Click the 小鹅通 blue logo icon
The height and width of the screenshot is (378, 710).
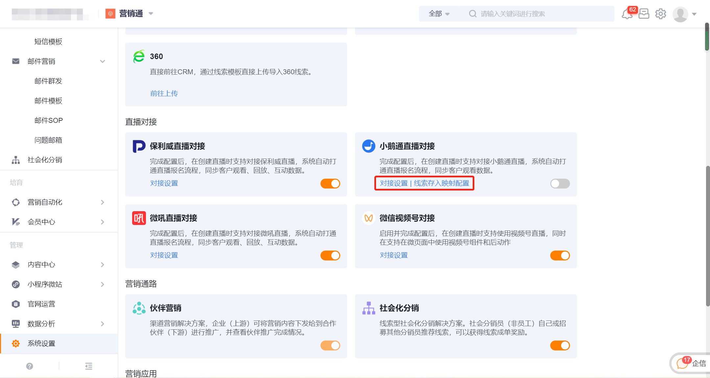tap(368, 146)
